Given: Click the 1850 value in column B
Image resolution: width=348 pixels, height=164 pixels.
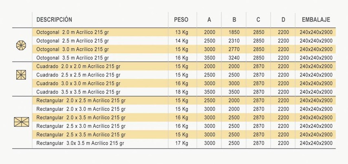Looking at the screenshot, I should tap(234, 33).
